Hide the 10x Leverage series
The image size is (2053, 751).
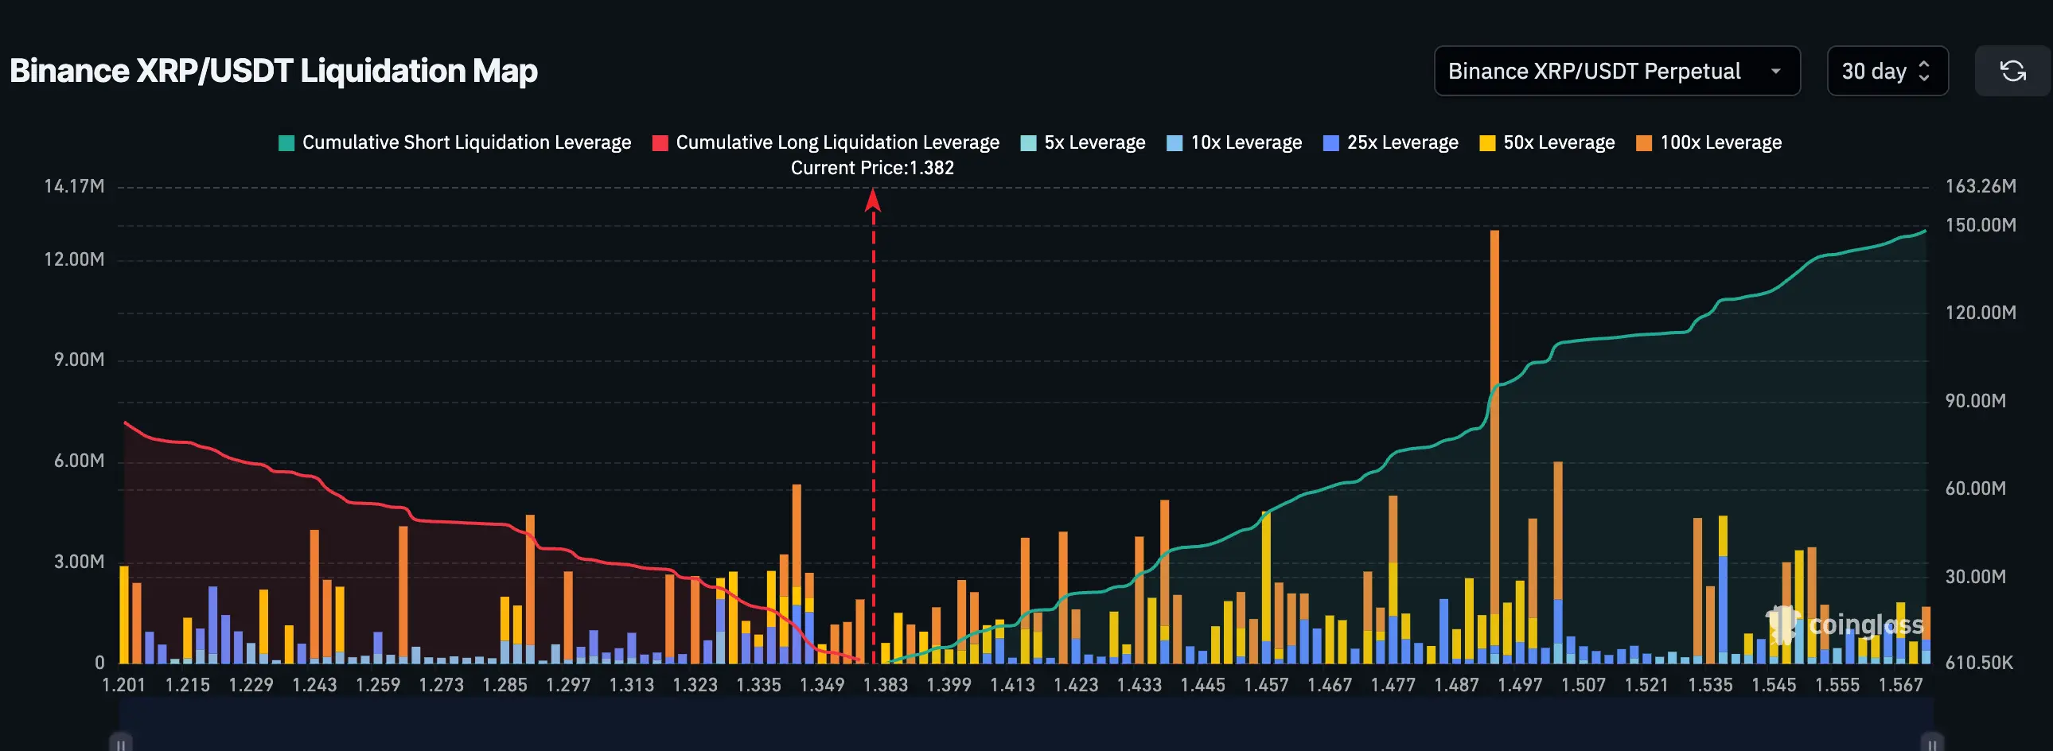tap(1233, 142)
